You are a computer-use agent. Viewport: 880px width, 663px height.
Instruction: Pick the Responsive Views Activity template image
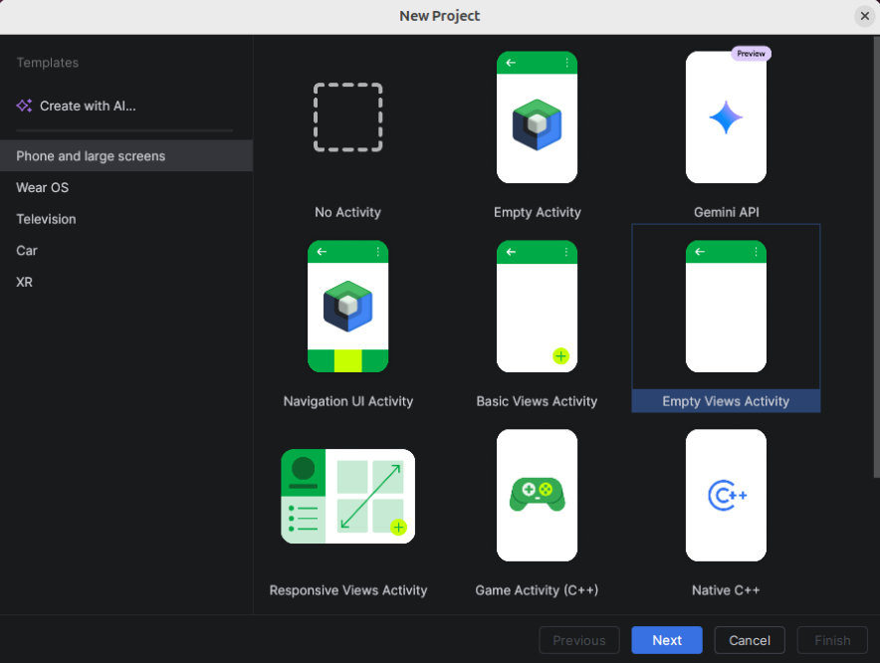coord(348,497)
